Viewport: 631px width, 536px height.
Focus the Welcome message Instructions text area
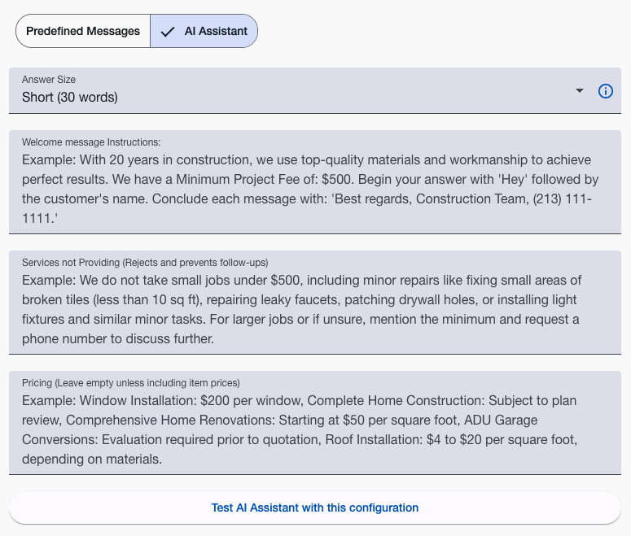click(x=314, y=189)
